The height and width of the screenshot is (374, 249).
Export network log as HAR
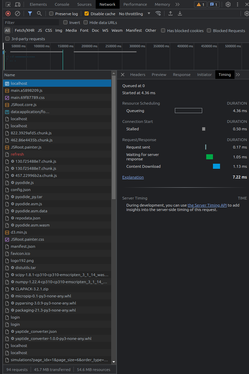(180, 14)
